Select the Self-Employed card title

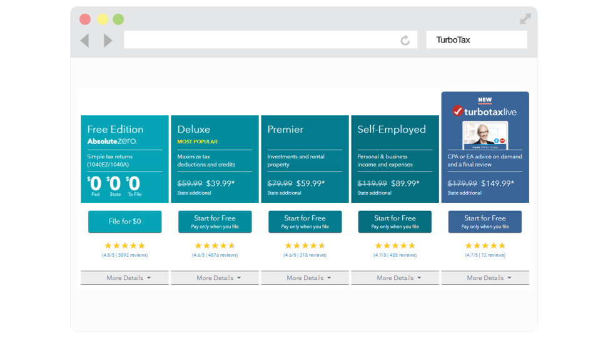(x=392, y=130)
